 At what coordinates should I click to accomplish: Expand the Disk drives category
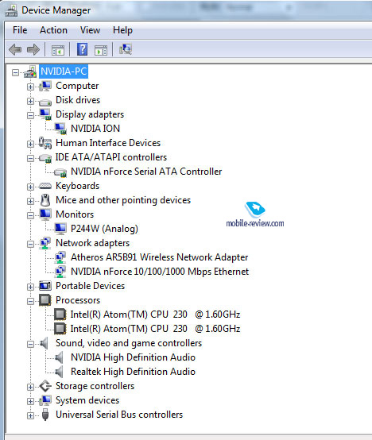coord(30,101)
